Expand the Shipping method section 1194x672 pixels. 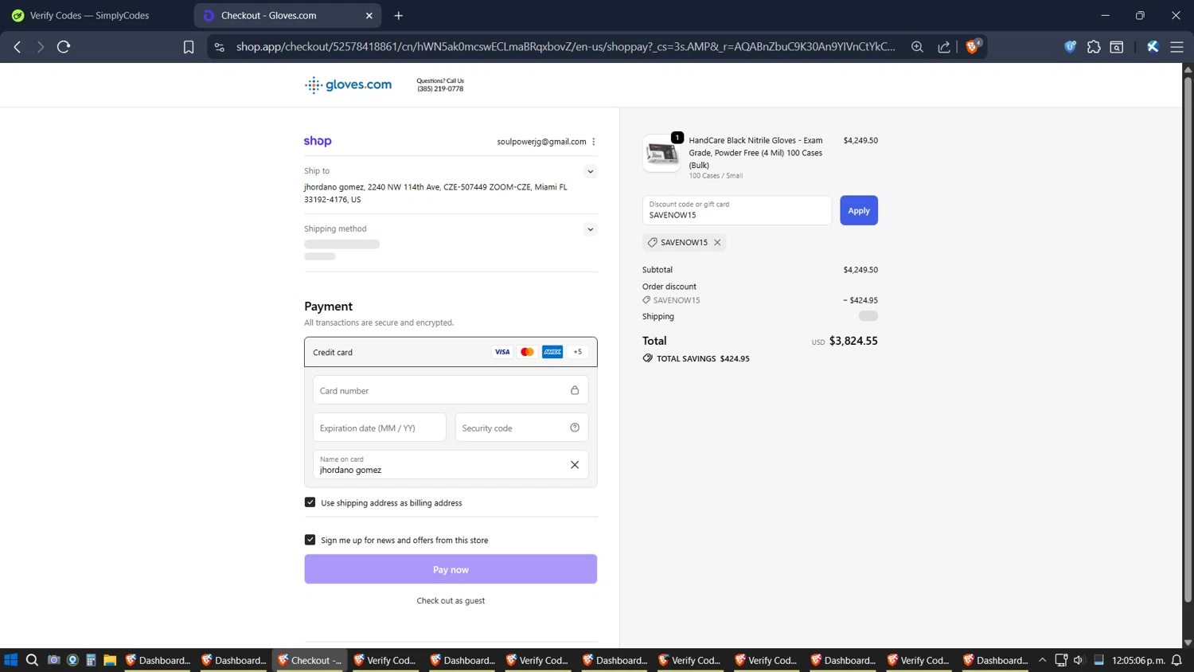[x=591, y=229]
